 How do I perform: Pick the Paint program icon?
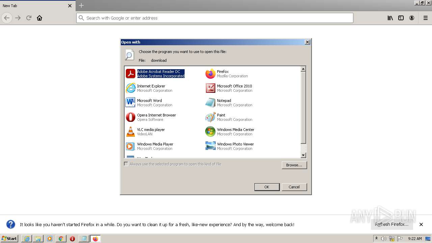coord(210,117)
